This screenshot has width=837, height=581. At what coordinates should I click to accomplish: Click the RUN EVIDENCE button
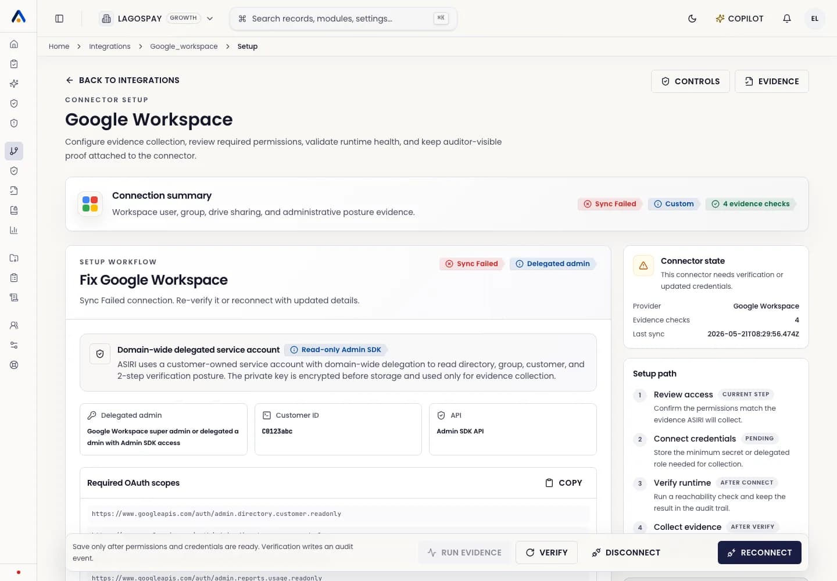(464, 553)
